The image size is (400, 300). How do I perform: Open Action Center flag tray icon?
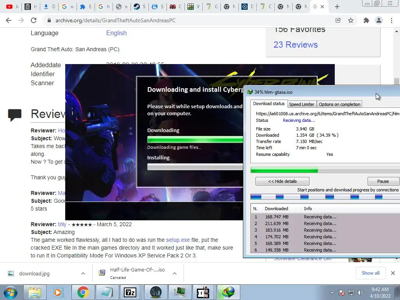pyautogui.click(x=342, y=293)
